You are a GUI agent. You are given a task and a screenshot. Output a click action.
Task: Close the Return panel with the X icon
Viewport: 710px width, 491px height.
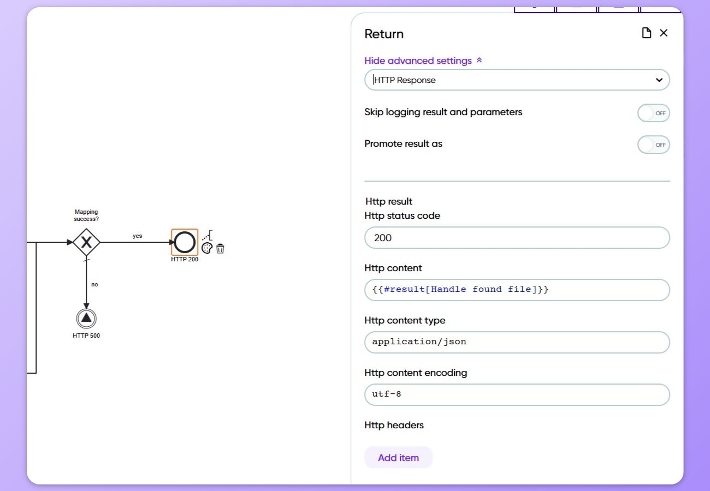click(x=664, y=33)
